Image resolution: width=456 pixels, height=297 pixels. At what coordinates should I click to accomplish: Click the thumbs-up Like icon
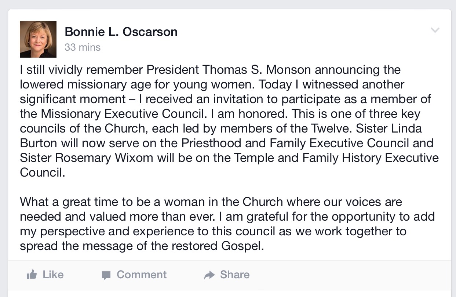point(32,275)
